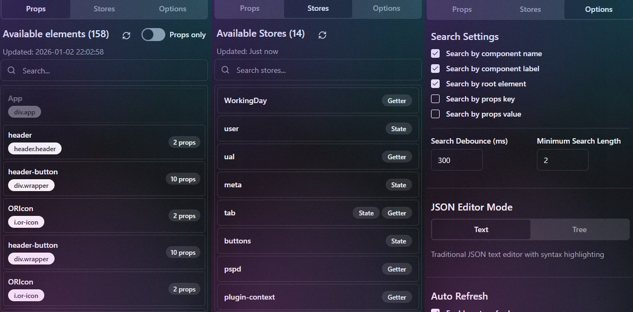Open the buttons store
Screen dimensions: 633x312
pos(318,241)
